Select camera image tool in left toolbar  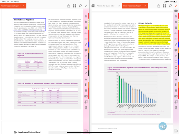point(86,96)
